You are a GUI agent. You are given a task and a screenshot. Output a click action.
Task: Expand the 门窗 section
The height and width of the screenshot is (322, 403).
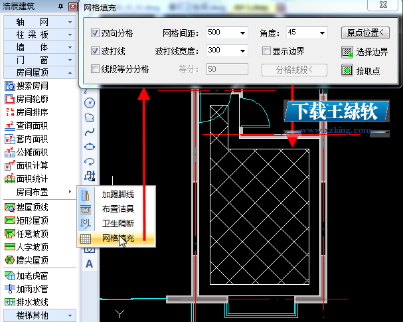(40, 60)
